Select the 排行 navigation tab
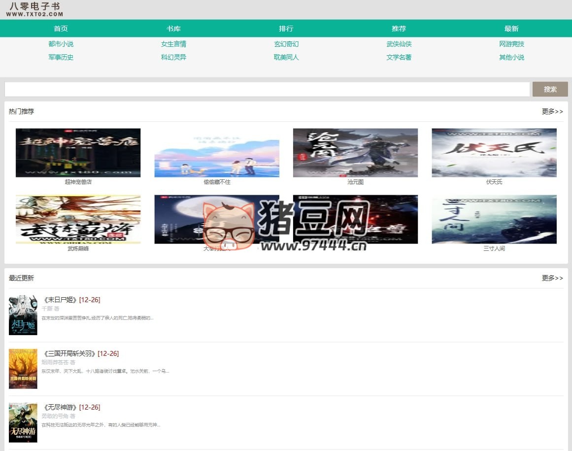This screenshot has width=572, height=451. tap(286, 29)
